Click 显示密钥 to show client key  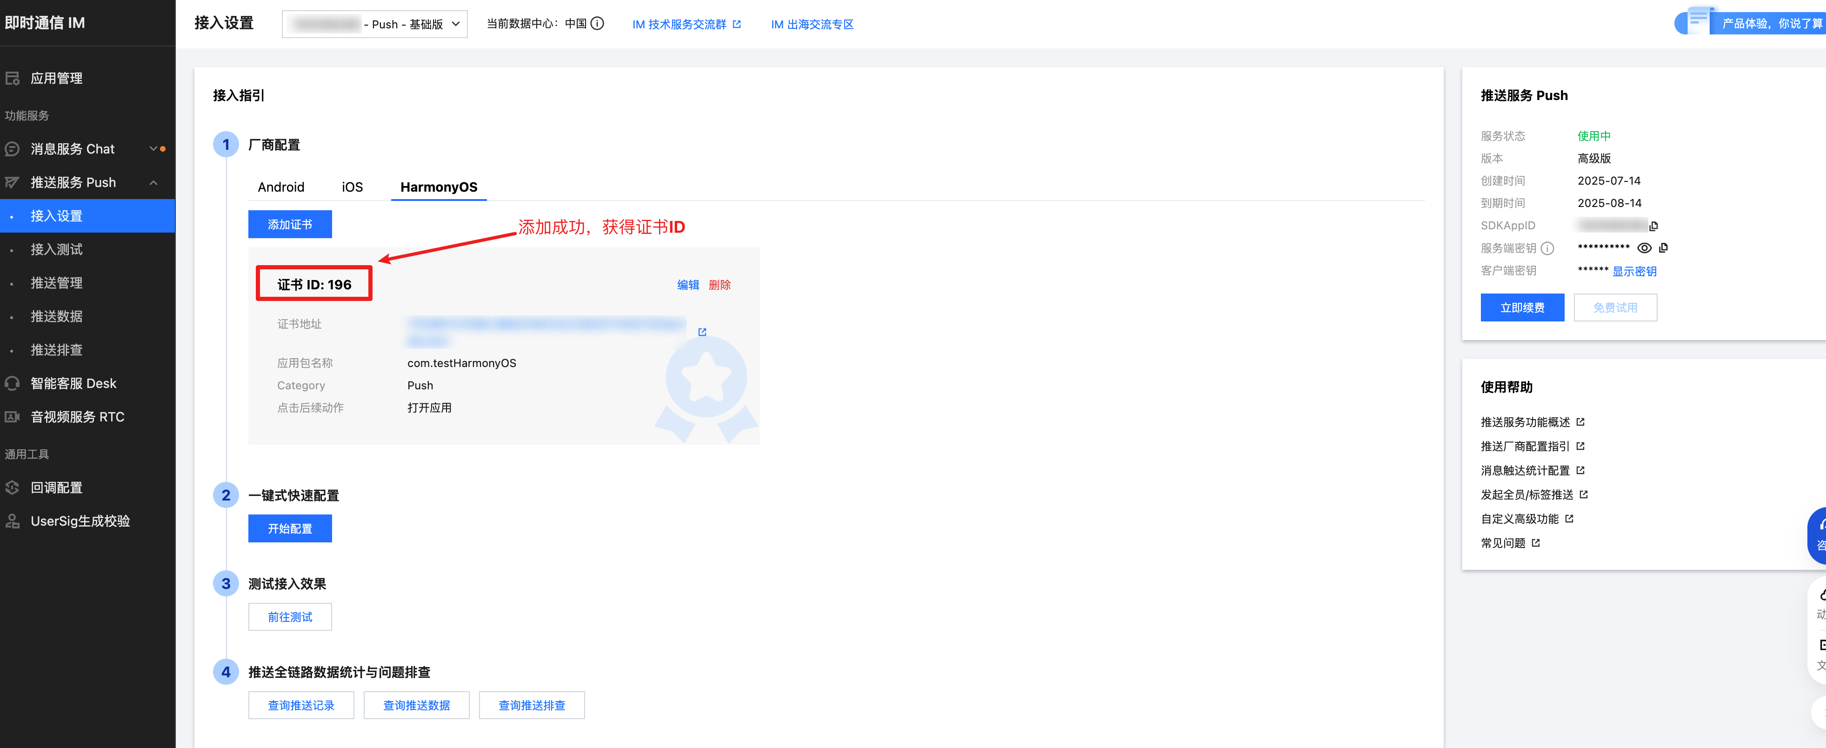tap(1634, 271)
